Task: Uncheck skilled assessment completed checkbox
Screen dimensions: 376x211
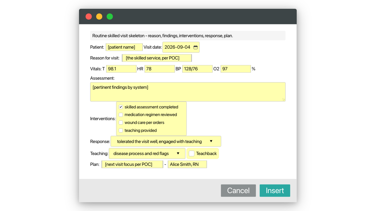Action: 121,107
